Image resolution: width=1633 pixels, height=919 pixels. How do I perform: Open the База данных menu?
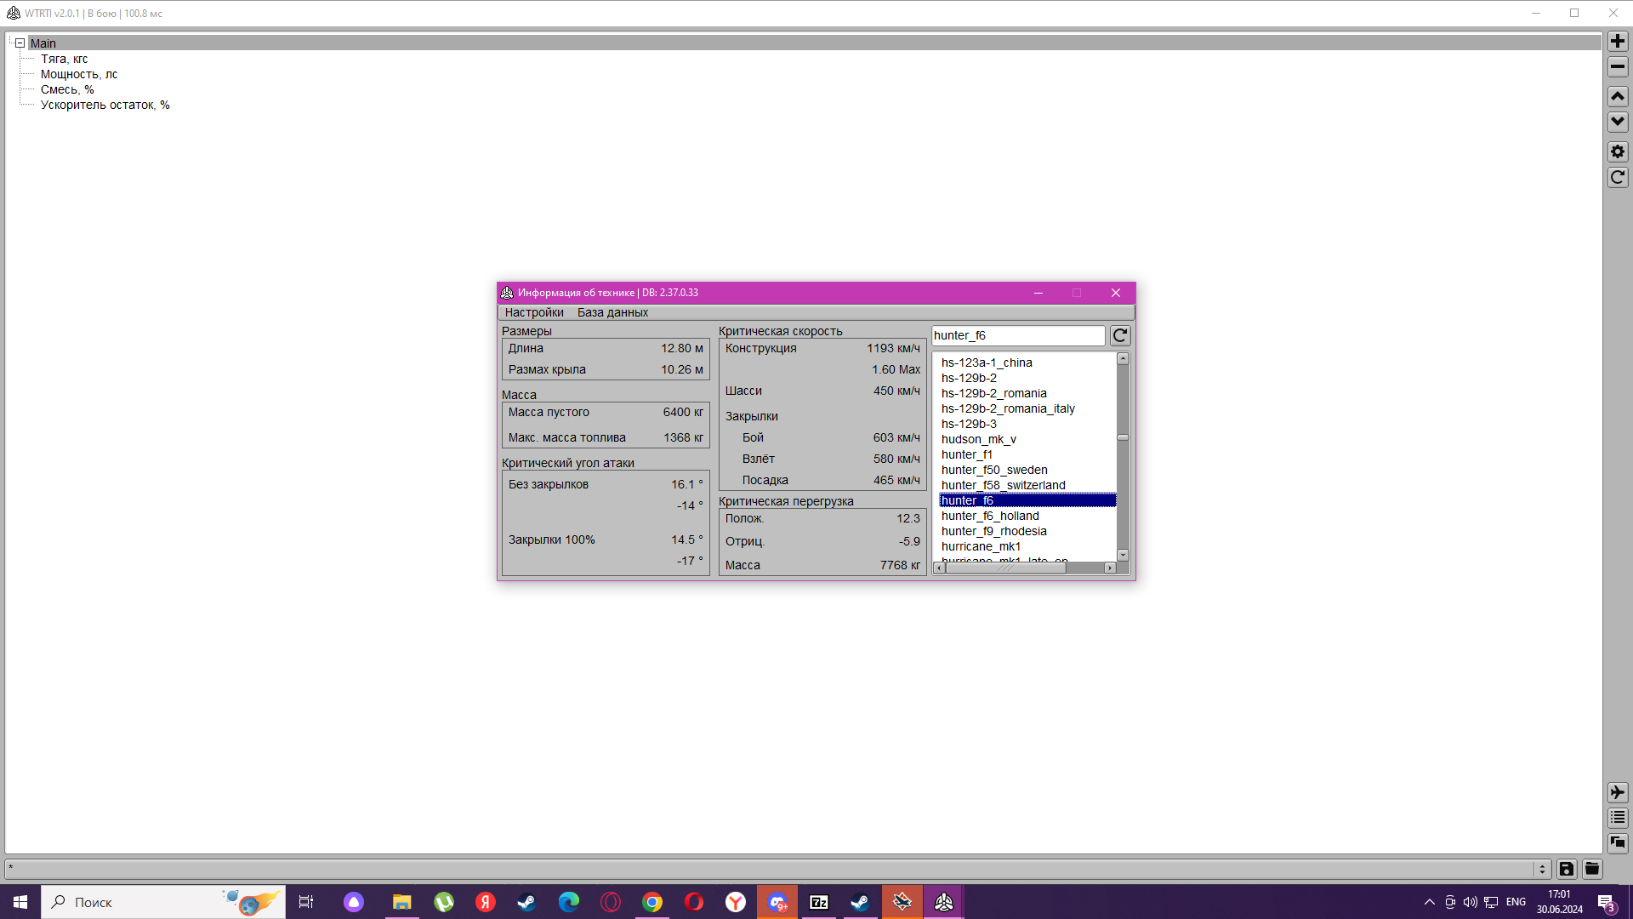(612, 312)
